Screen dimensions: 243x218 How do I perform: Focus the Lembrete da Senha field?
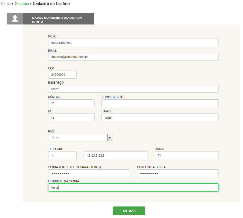133,187
